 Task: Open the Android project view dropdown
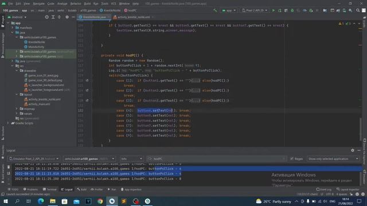[17, 17]
